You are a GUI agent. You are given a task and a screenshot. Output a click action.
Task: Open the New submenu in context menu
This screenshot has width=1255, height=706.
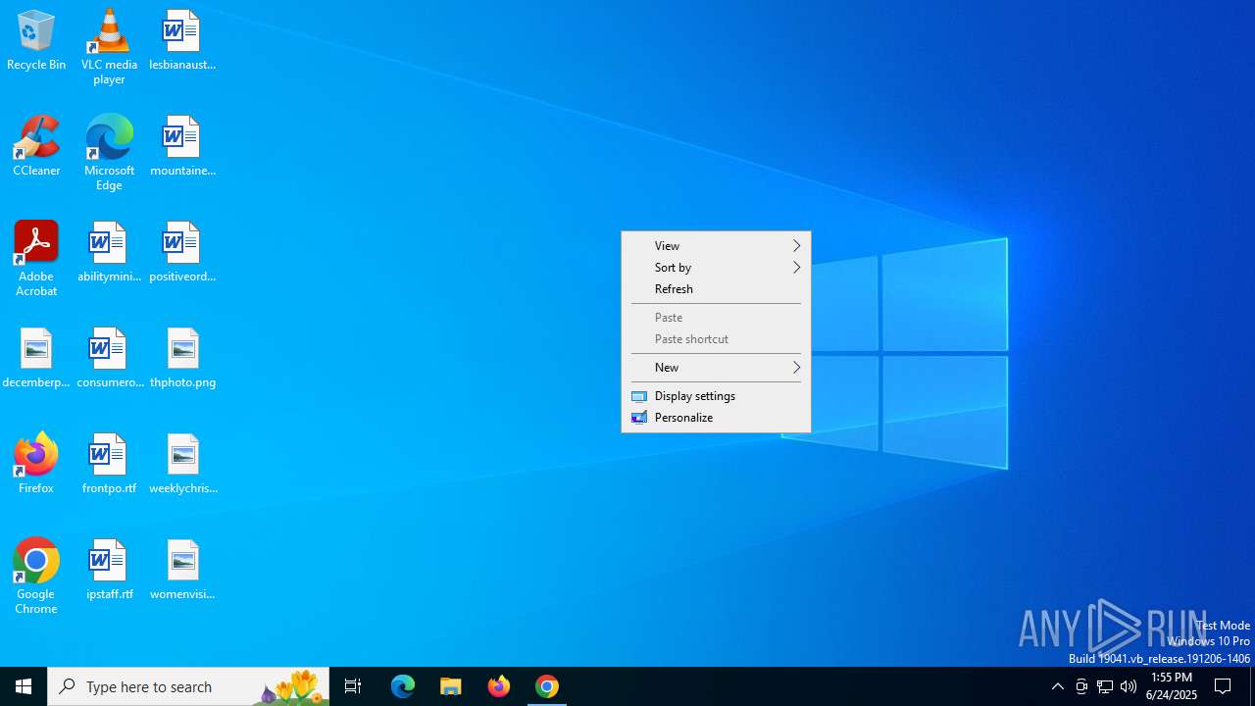716,368
